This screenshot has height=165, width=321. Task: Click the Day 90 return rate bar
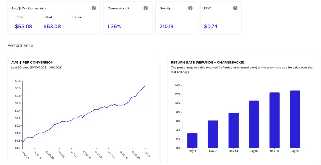[x=295, y=119]
